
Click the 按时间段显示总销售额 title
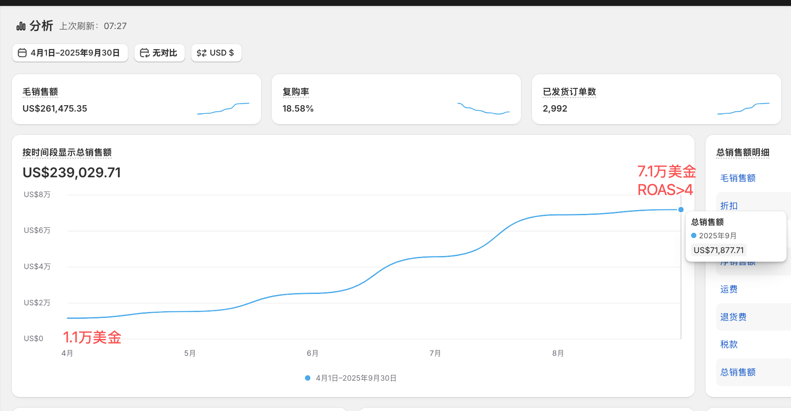click(66, 152)
